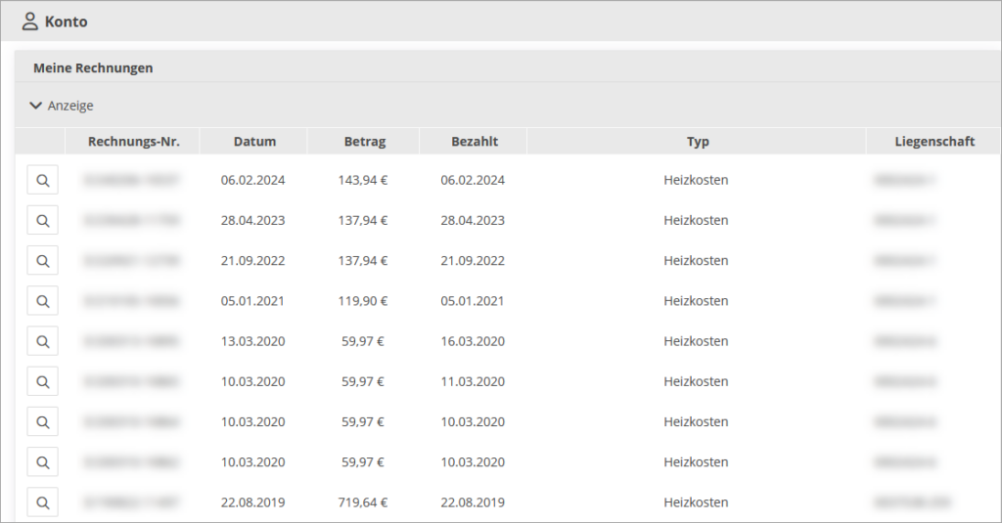Image resolution: width=1002 pixels, height=523 pixels.
Task: View the 28.04.2023 invoice via magnifier icon
Action: click(x=42, y=221)
